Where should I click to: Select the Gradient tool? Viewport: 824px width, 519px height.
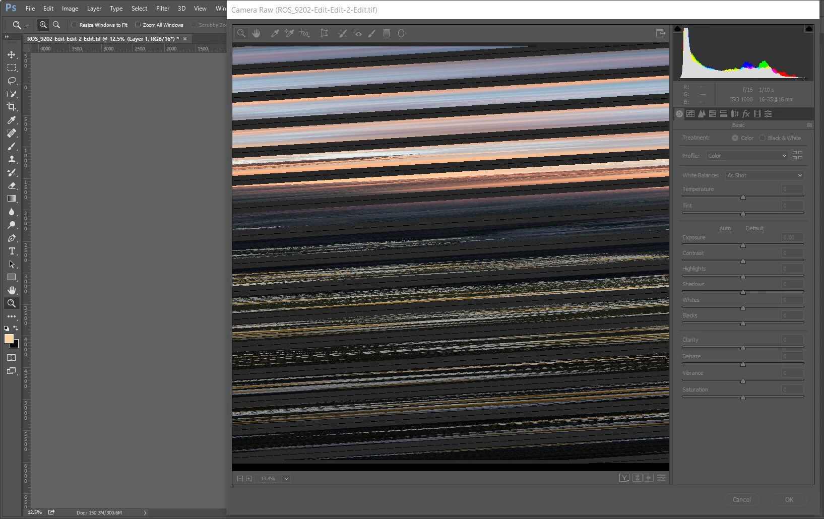tap(12, 199)
